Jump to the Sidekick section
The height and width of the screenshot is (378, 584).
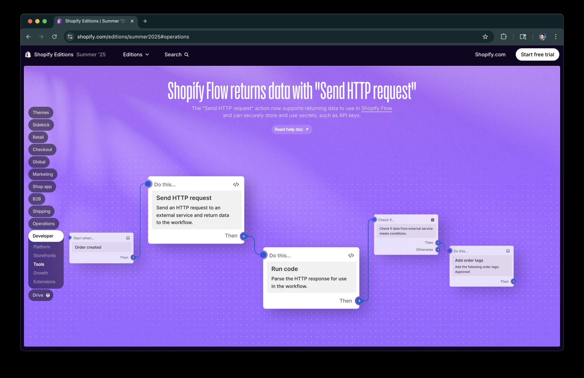41,125
